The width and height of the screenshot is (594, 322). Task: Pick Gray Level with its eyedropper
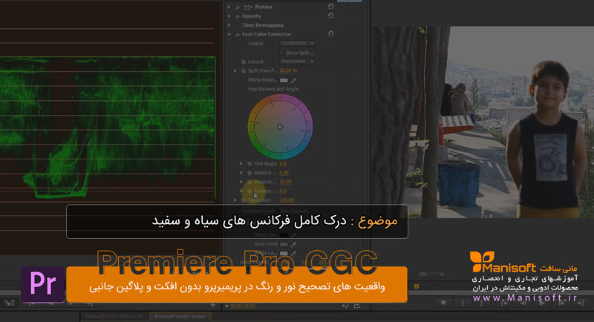point(293,244)
